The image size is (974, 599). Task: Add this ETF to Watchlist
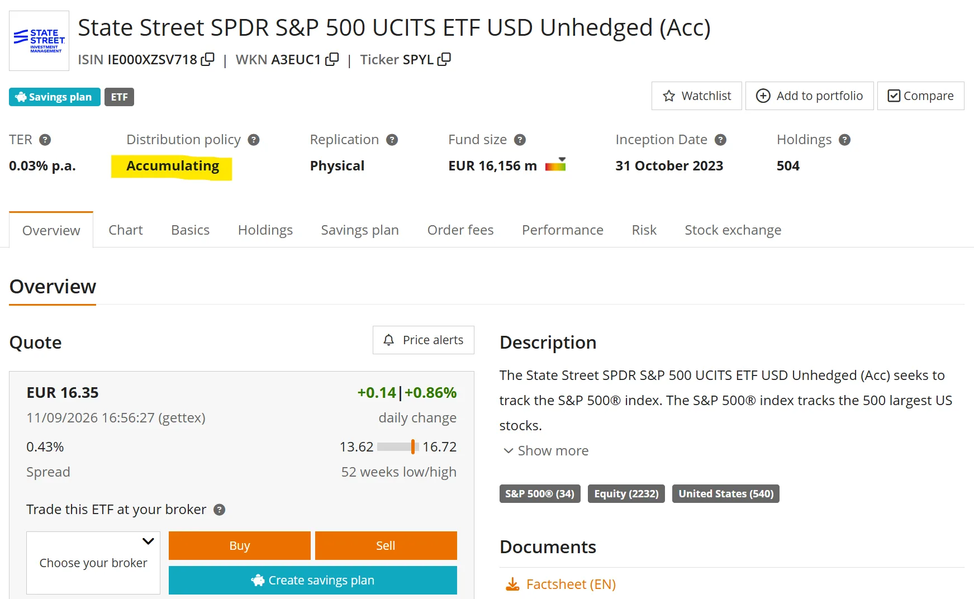pyautogui.click(x=697, y=96)
